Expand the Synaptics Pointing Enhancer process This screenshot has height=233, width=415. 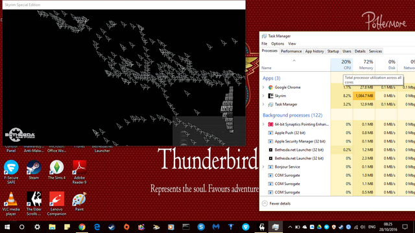263,124
